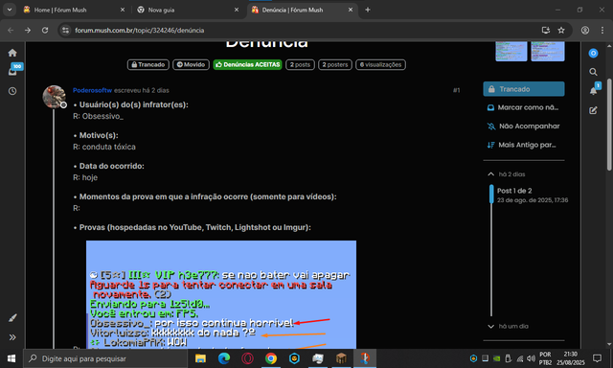The image size is (613, 368).
Task: Open the recent clock icon in left sidebar
Action: [x=12, y=91]
